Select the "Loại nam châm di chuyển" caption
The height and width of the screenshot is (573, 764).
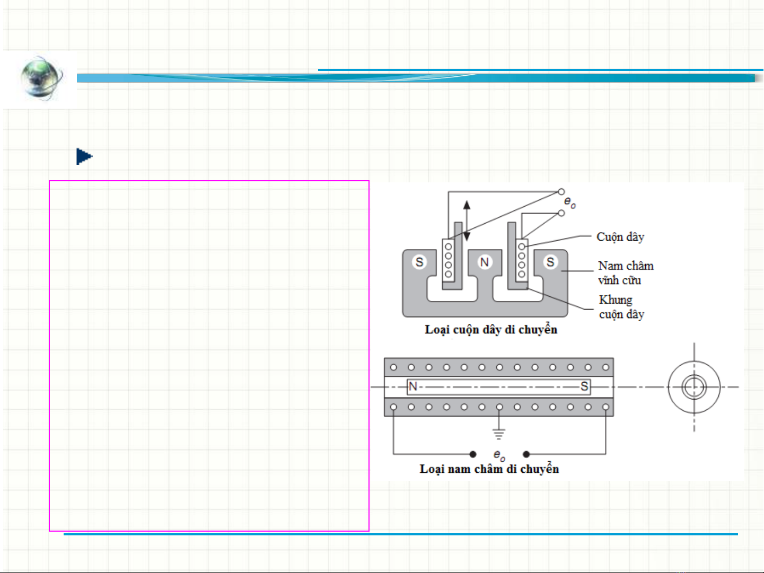(x=489, y=469)
